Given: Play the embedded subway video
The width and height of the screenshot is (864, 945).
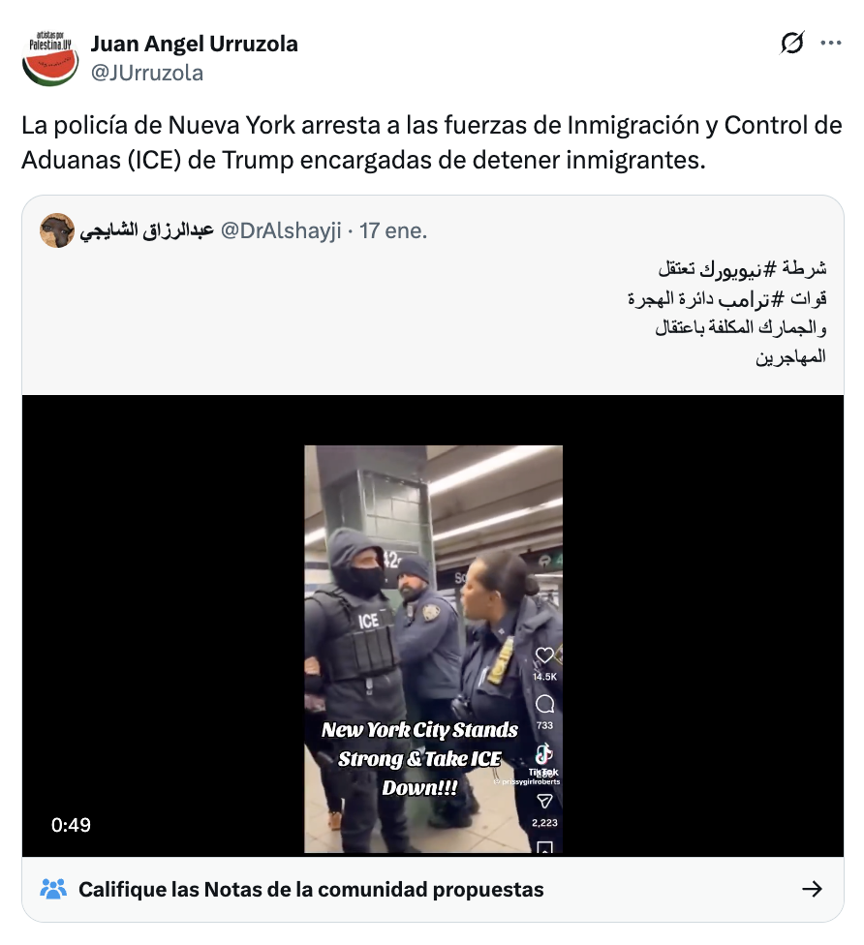Looking at the screenshot, I should click(433, 625).
